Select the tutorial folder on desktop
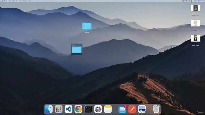The width and height of the screenshot is (205, 115). click(x=87, y=26)
